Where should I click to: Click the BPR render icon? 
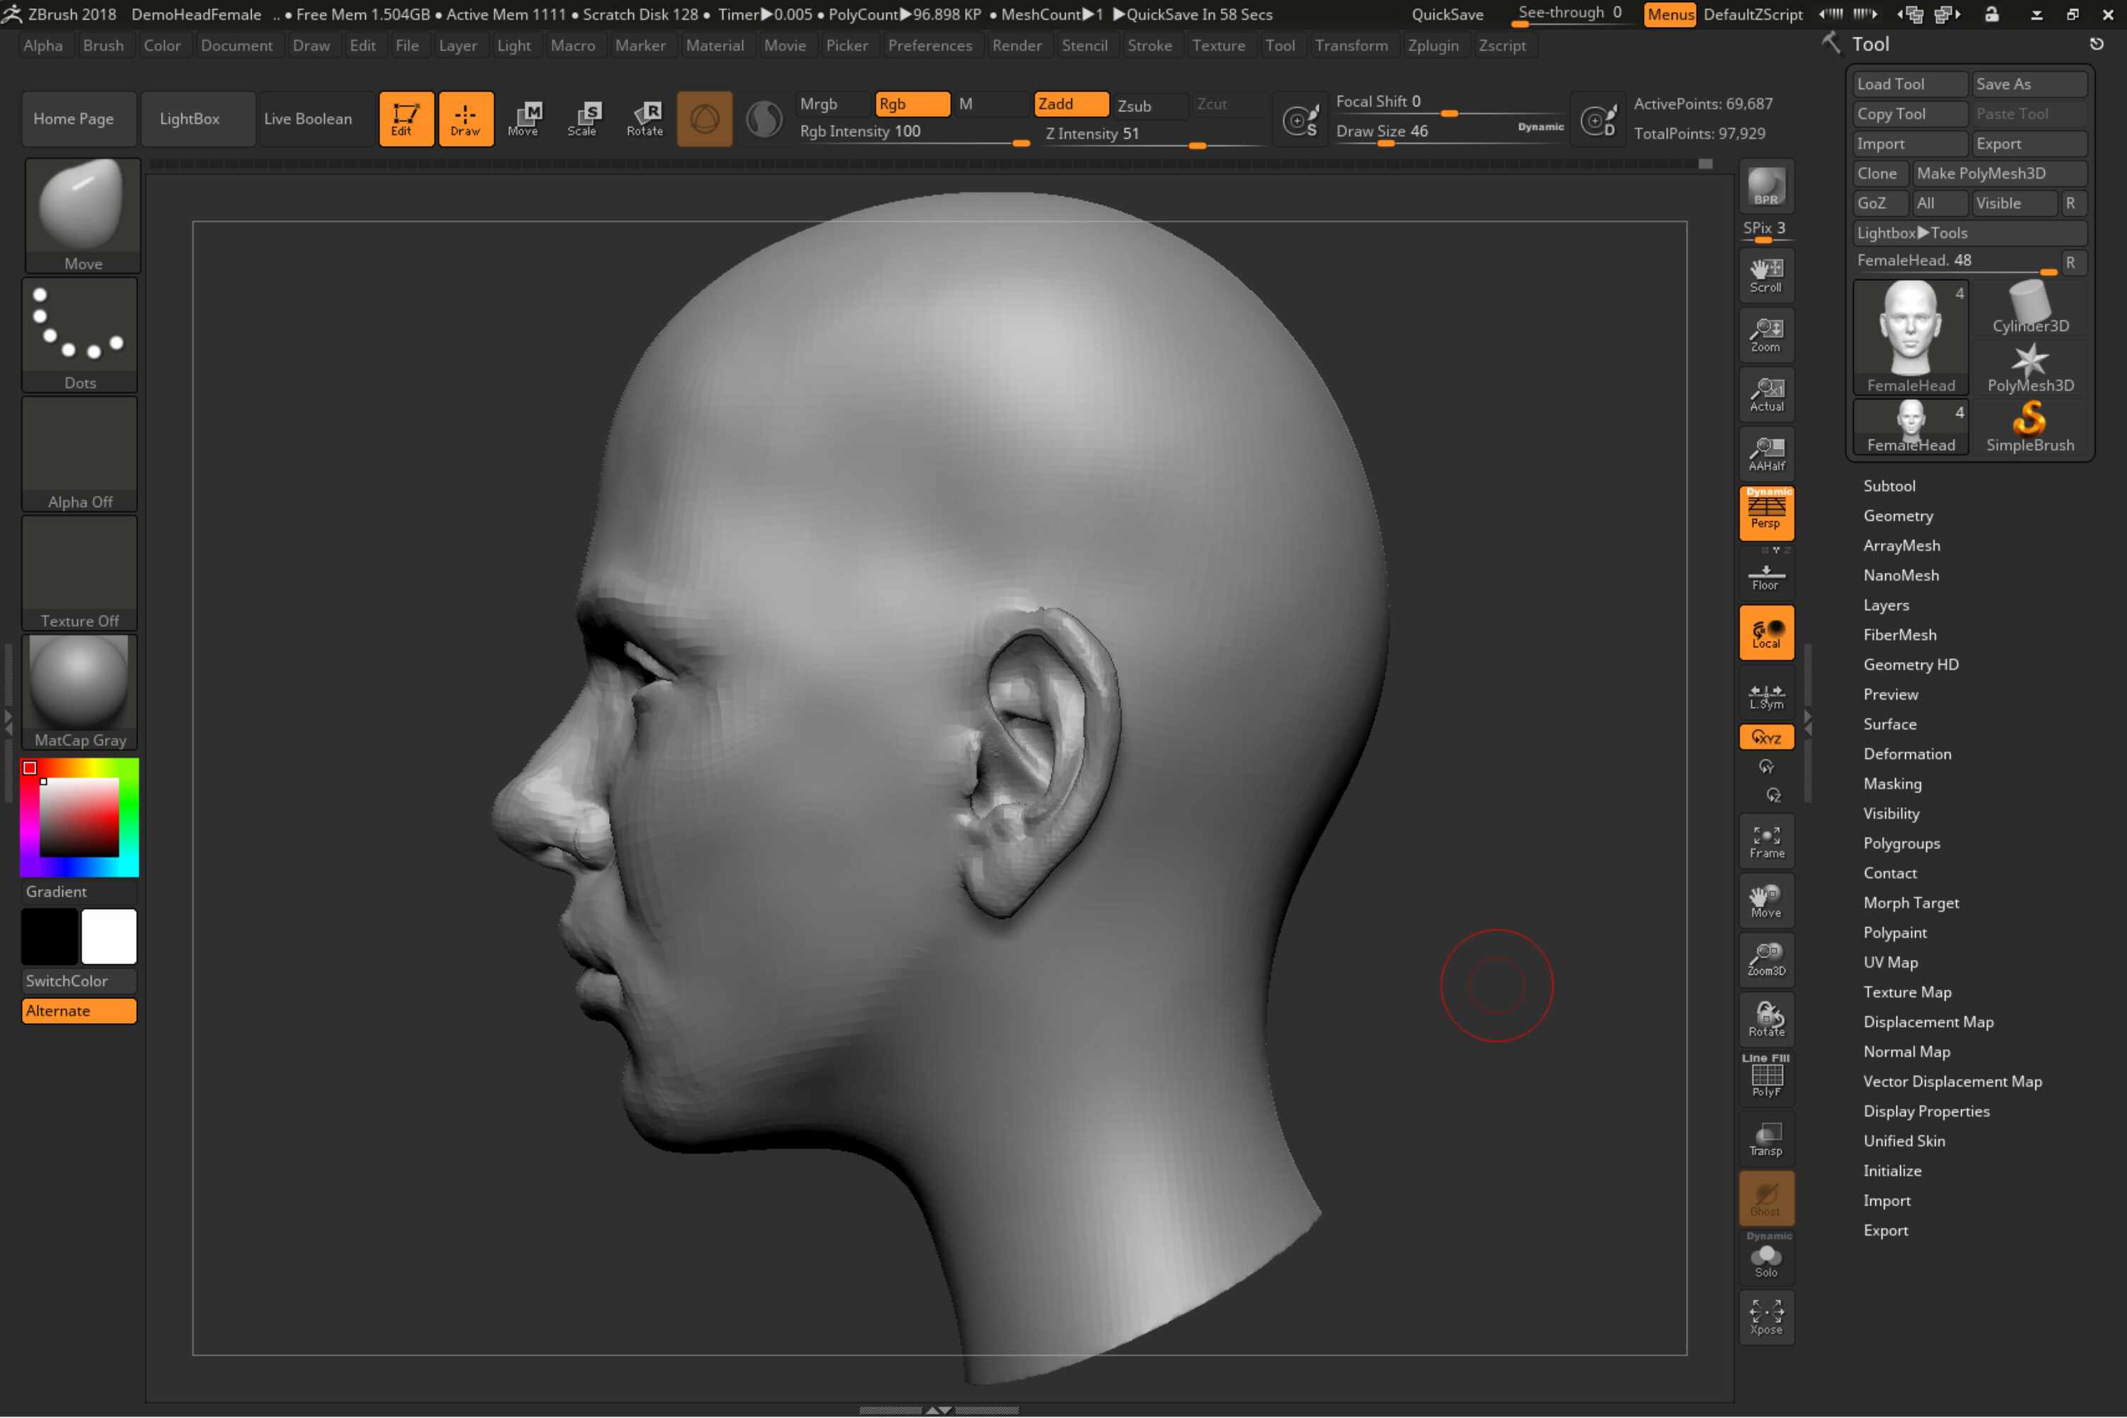1766,187
